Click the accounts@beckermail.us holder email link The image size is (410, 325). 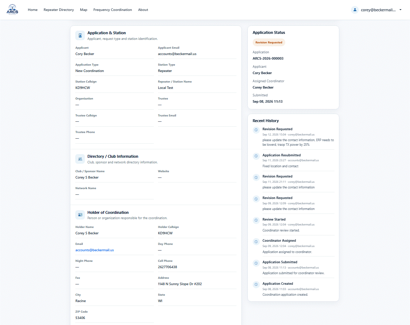click(95, 250)
